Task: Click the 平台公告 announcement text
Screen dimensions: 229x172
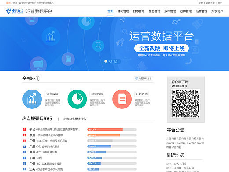Action: 185,143
